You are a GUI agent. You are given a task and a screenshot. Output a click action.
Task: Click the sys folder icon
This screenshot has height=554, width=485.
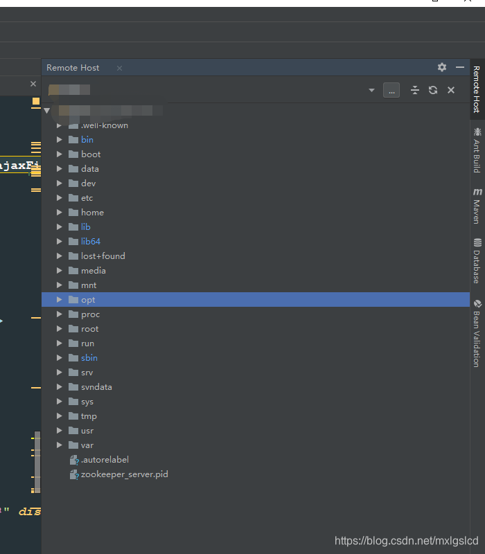point(73,402)
